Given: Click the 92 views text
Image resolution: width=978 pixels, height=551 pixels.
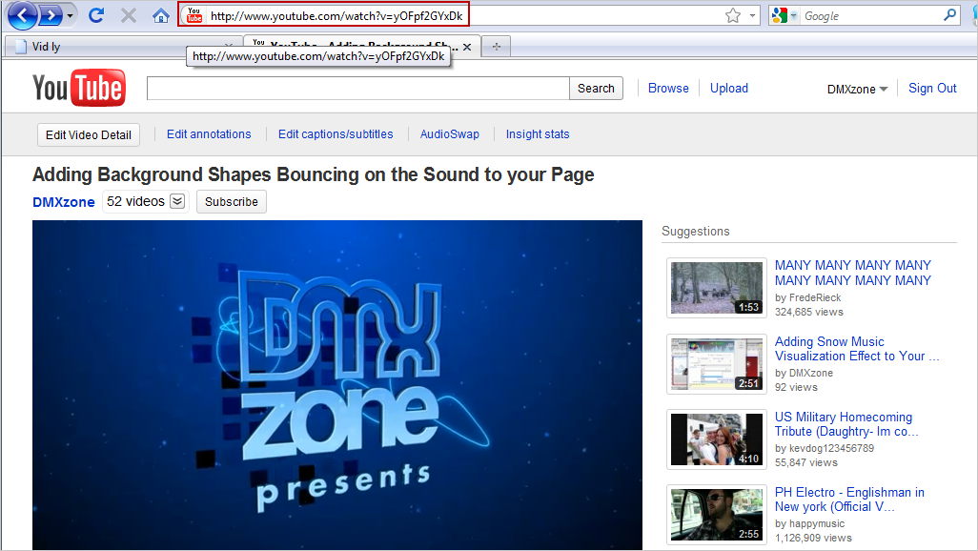Looking at the screenshot, I should (796, 387).
